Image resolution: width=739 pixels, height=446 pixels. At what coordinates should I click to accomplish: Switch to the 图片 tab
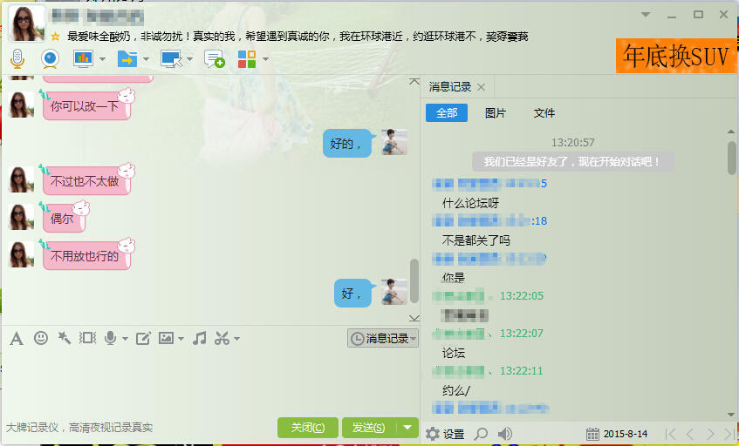pos(495,113)
